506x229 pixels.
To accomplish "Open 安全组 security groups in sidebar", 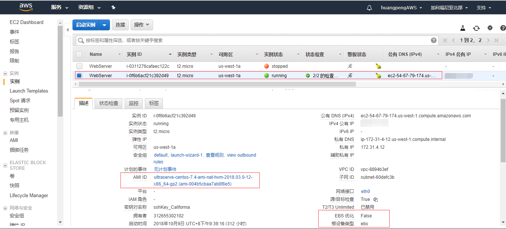I will coord(17,216).
